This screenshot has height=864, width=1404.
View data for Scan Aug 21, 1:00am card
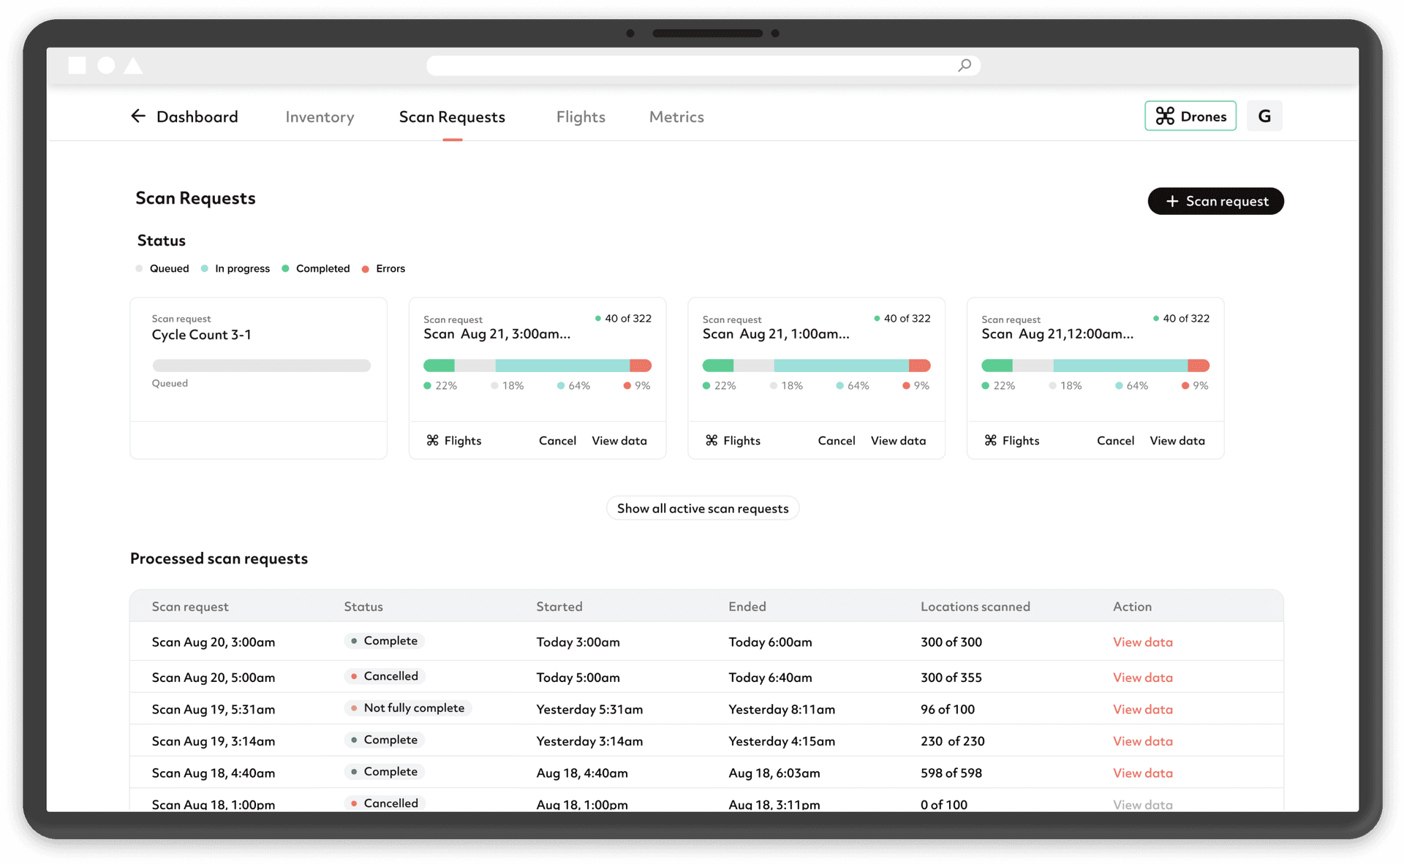[898, 441]
